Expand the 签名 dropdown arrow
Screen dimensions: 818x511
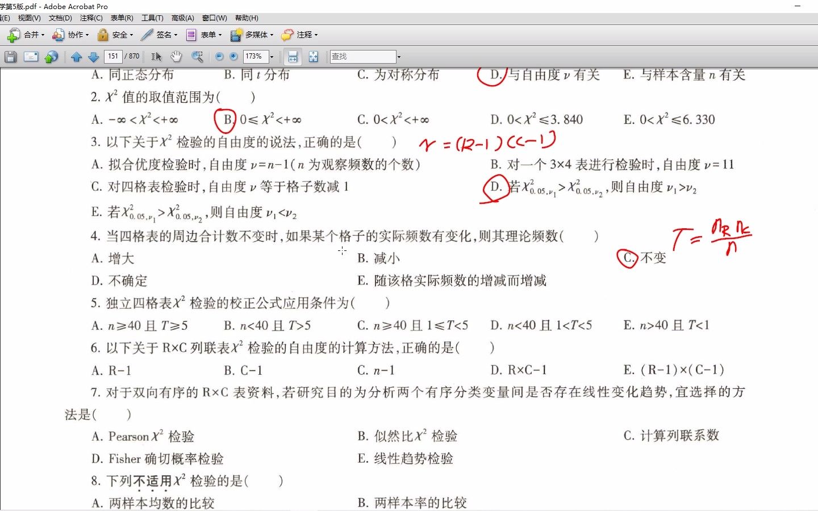pos(176,35)
